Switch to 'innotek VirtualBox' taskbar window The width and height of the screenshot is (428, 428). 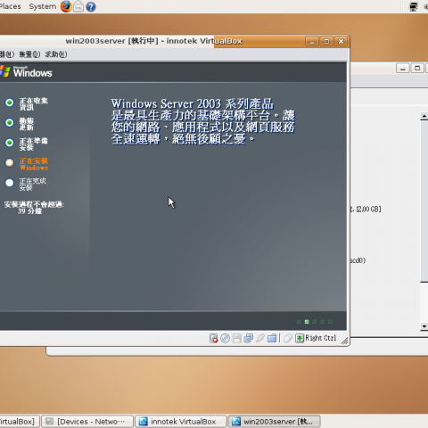coord(181,422)
